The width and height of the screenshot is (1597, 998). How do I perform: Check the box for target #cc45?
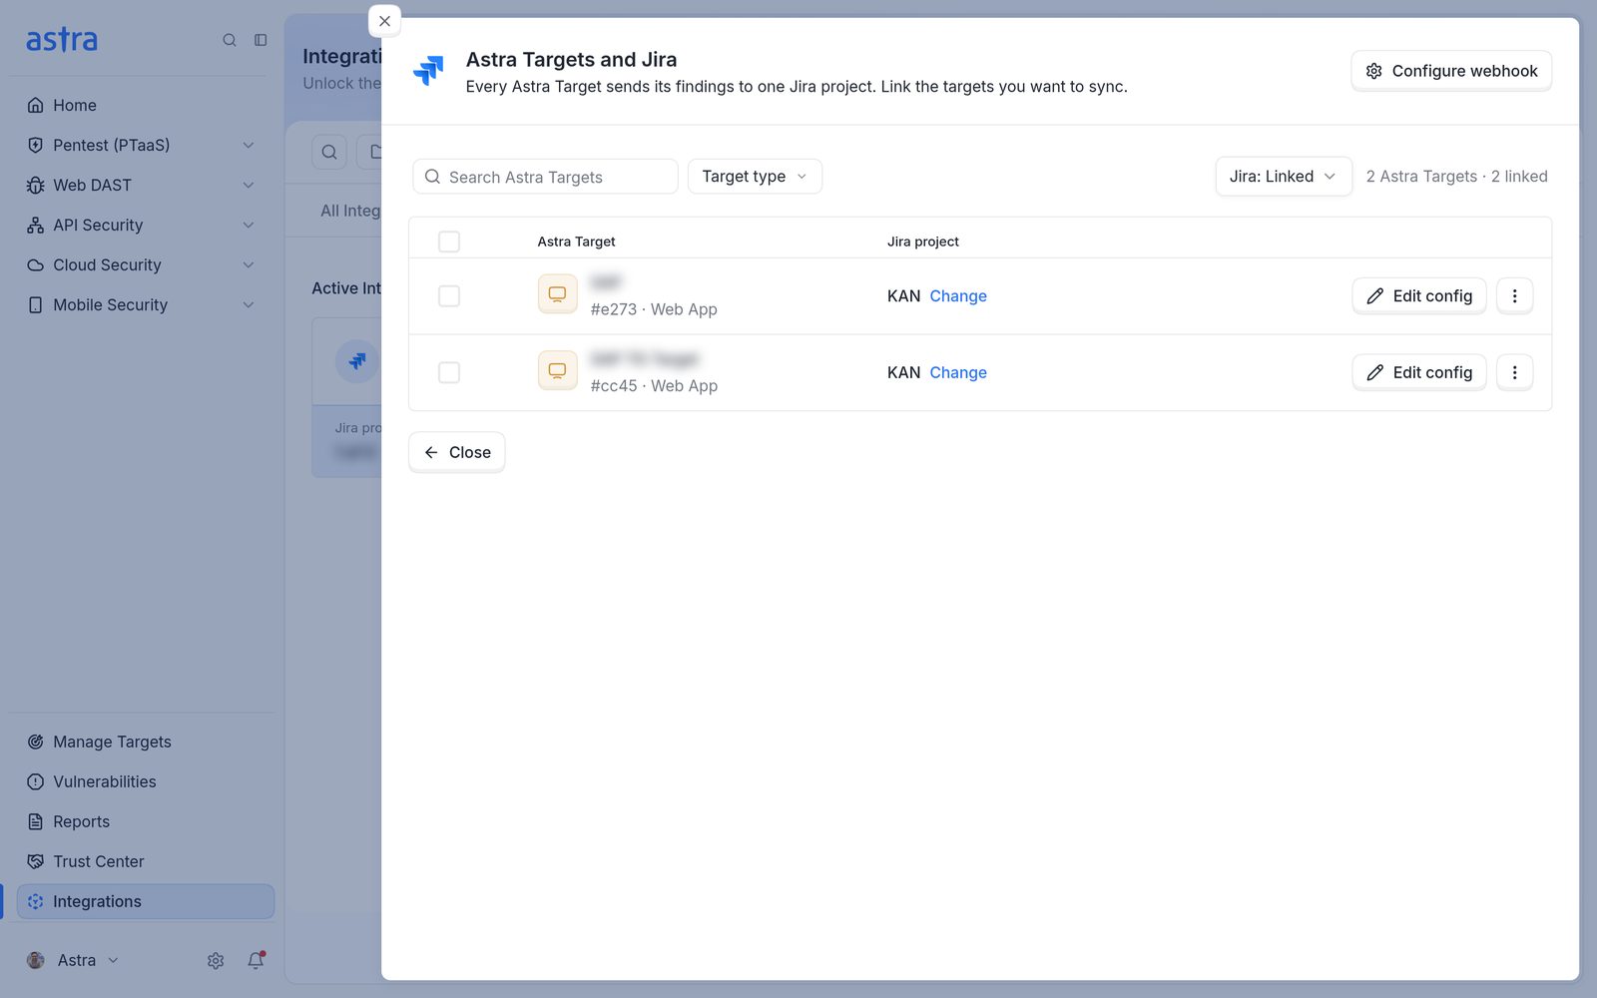coord(449,372)
